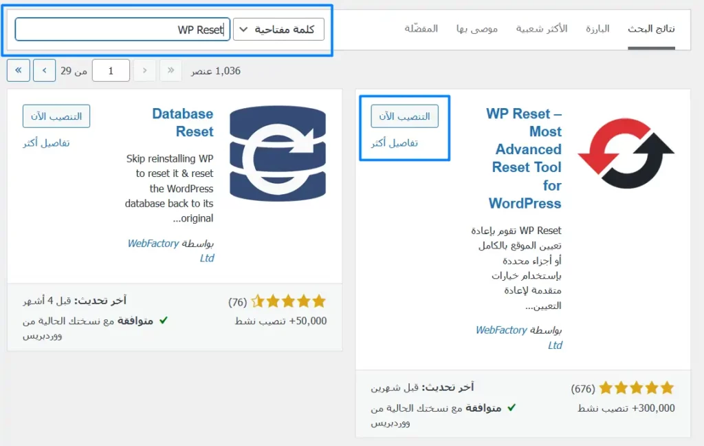Click the disabled first page arrow

coord(170,71)
